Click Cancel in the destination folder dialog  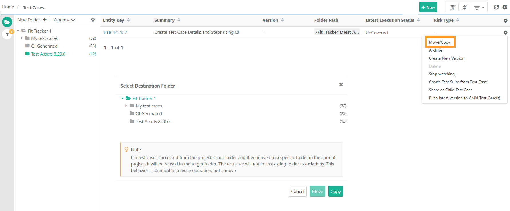(x=298, y=191)
